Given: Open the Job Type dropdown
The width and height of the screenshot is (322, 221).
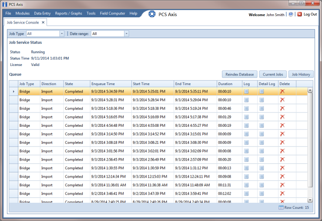Looking at the screenshot, I should 62,33.
